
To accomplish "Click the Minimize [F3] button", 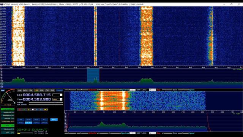I will click(x=8, y=129).
